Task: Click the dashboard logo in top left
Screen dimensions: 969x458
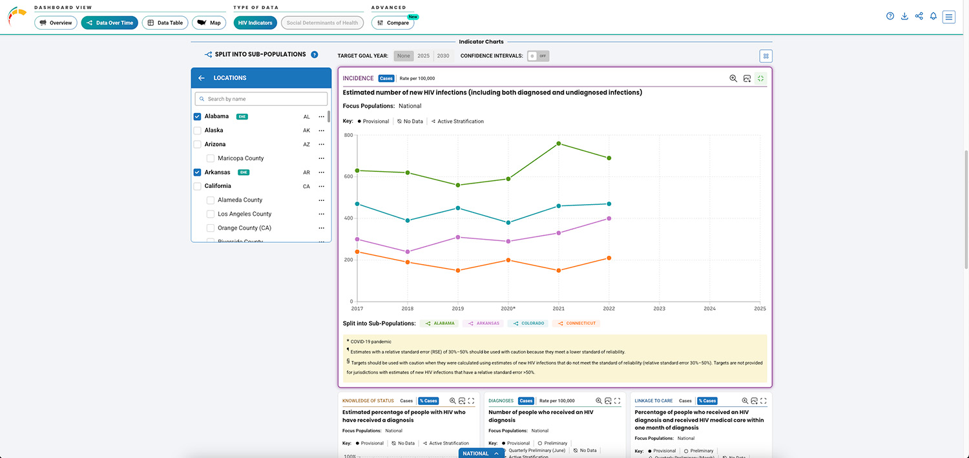Action: 17,16
